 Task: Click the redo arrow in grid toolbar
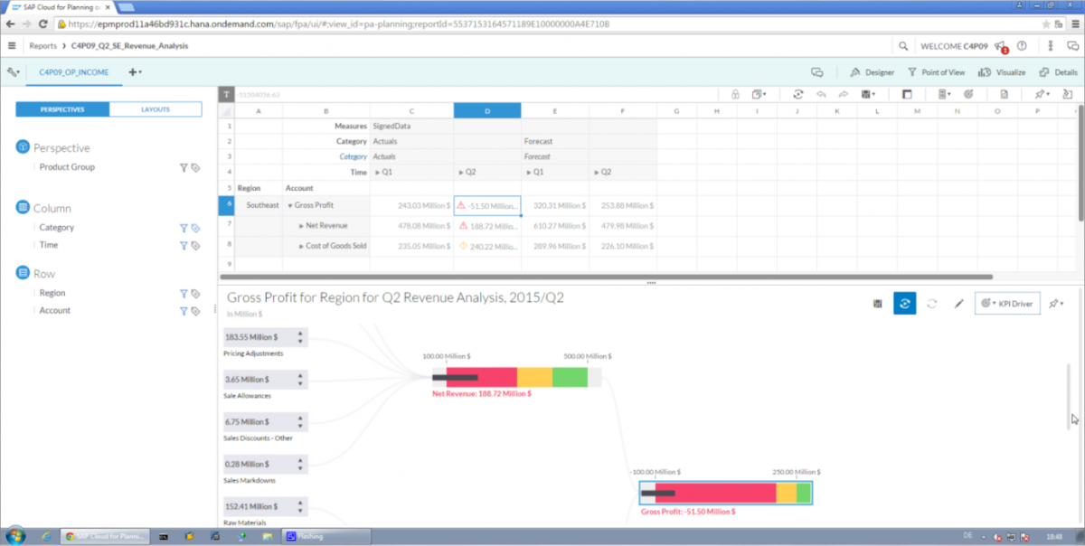point(843,94)
